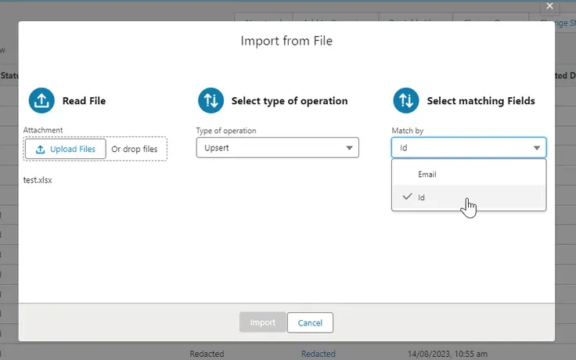Click the grey Redacted cell in background

207,354
